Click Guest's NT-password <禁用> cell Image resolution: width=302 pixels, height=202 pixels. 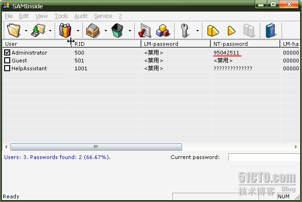click(x=223, y=61)
